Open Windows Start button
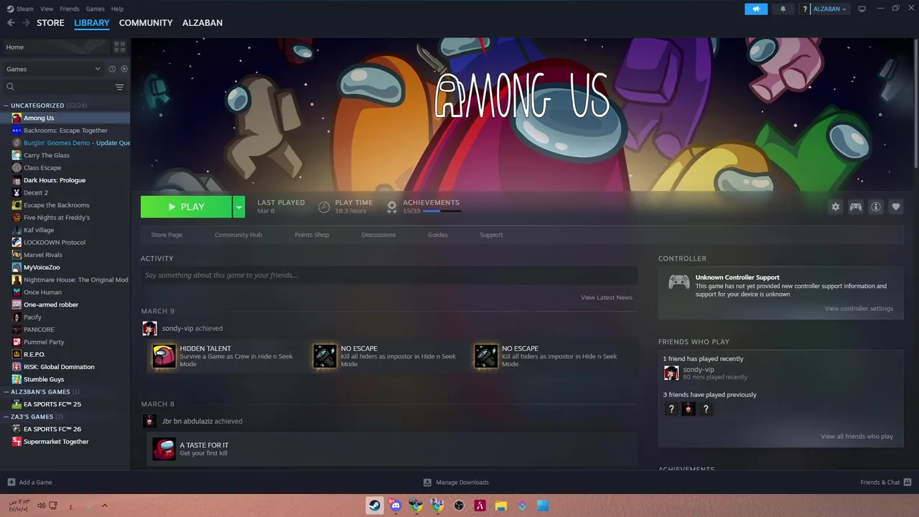The width and height of the screenshot is (919, 517). (x=544, y=506)
